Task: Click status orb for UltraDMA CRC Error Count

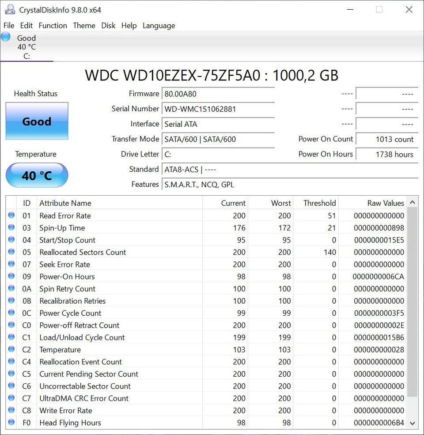Action: point(11,398)
